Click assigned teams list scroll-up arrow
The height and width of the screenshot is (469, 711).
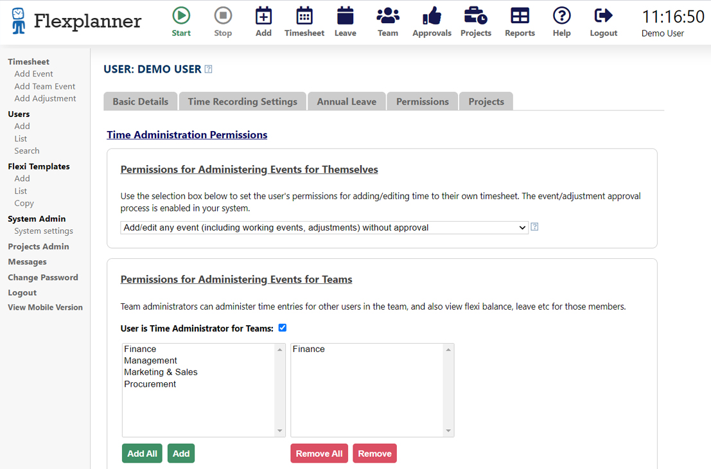coord(448,350)
